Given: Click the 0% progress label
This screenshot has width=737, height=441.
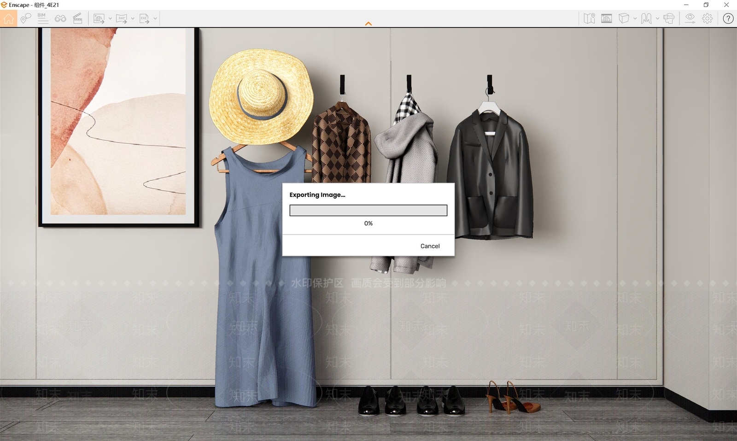Looking at the screenshot, I should (x=368, y=223).
